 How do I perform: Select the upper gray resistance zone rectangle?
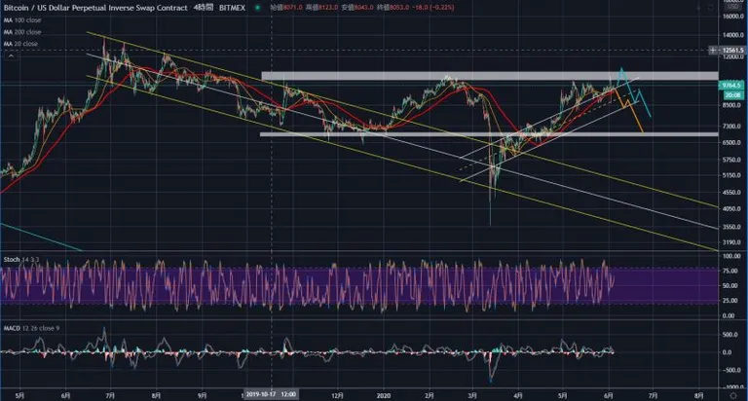click(x=490, y=75)
